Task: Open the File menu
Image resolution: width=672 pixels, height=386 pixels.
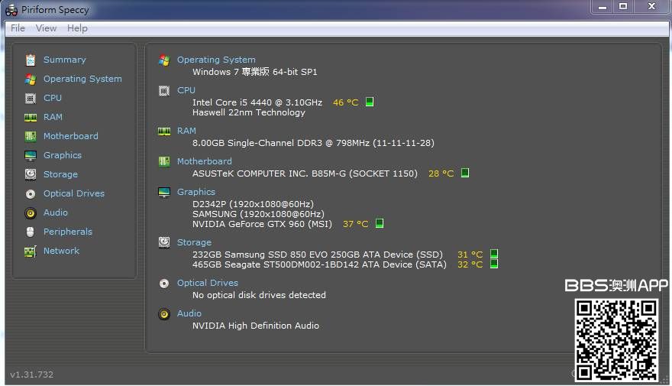Action: tap(18, 28)
